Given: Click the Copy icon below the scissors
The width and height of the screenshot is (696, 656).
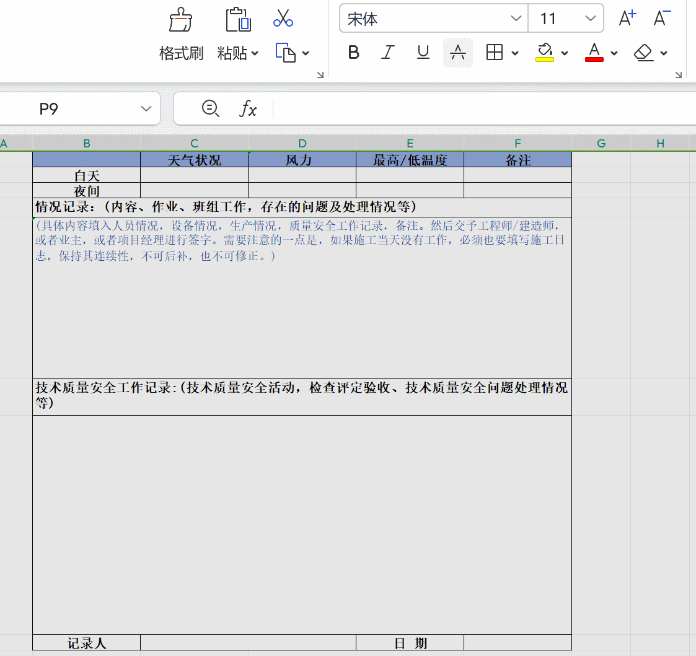Looking at the screenshot, I should pos(286,53).
